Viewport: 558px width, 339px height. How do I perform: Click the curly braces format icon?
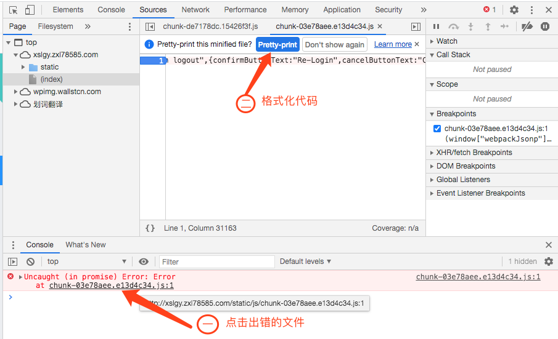coord(150,228)
